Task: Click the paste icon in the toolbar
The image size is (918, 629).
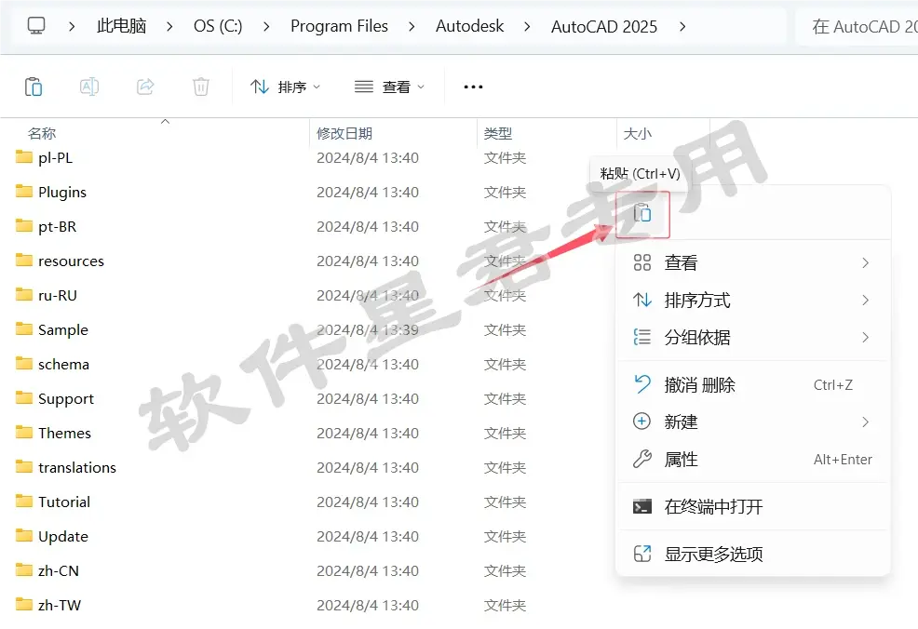Action: pyautogui.click(x=34, y=87)
